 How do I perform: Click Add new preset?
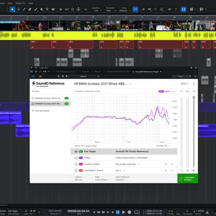click(40, 111)
